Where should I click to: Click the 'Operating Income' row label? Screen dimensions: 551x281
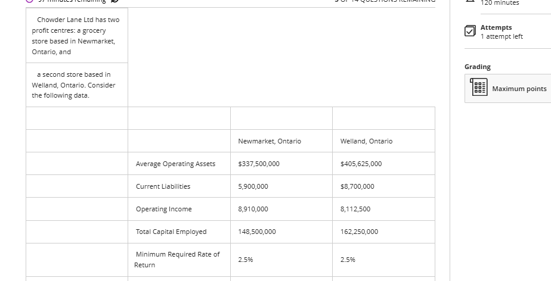(164, 209)
